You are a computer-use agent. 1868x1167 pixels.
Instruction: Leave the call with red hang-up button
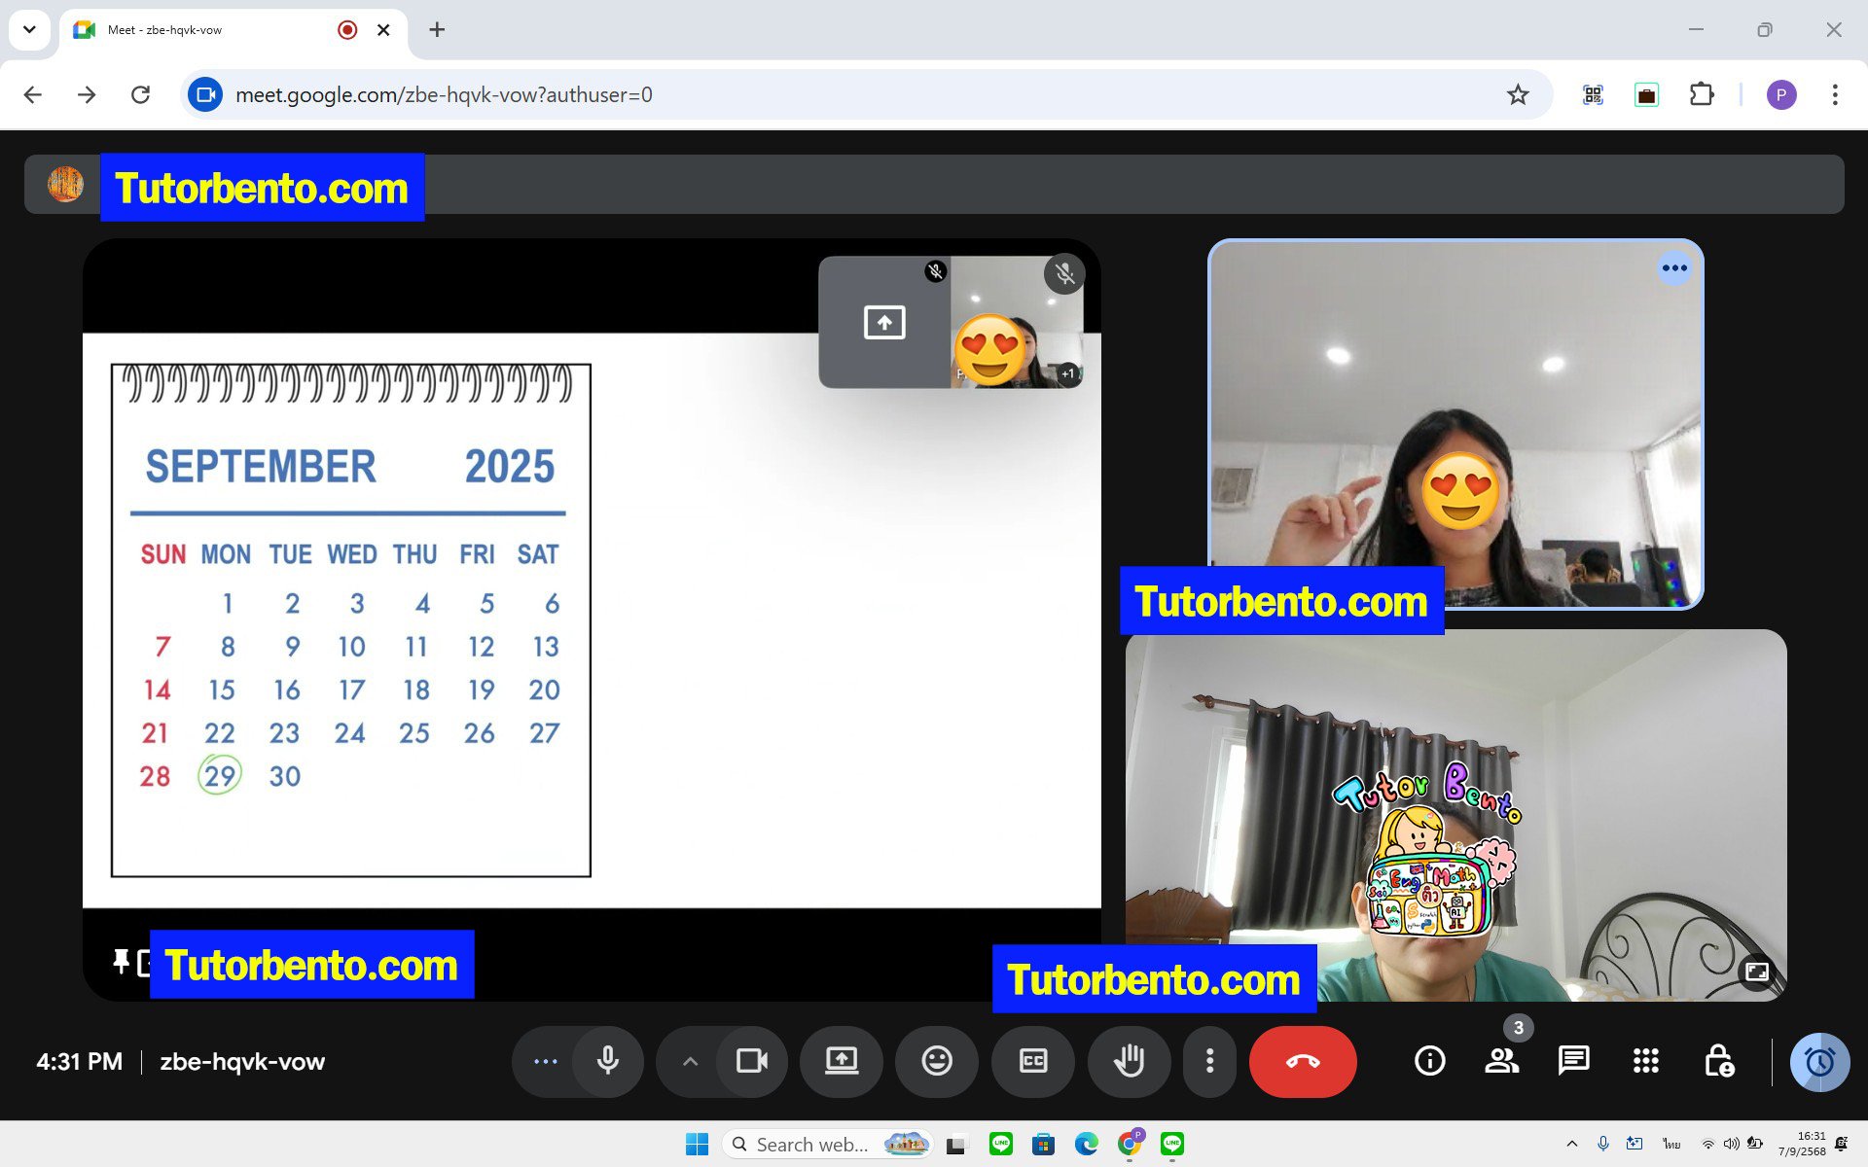click(x=1303, y=1061)
